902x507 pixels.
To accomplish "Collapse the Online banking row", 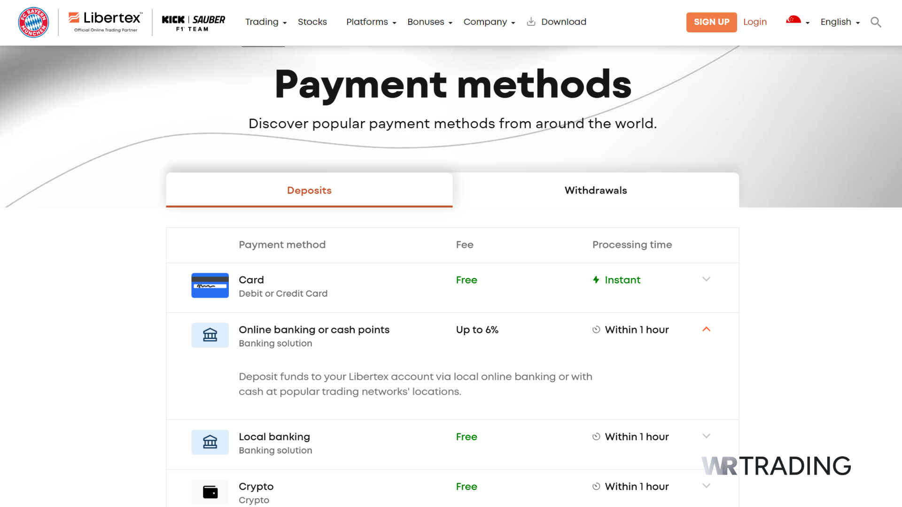I will click(706, 329).
